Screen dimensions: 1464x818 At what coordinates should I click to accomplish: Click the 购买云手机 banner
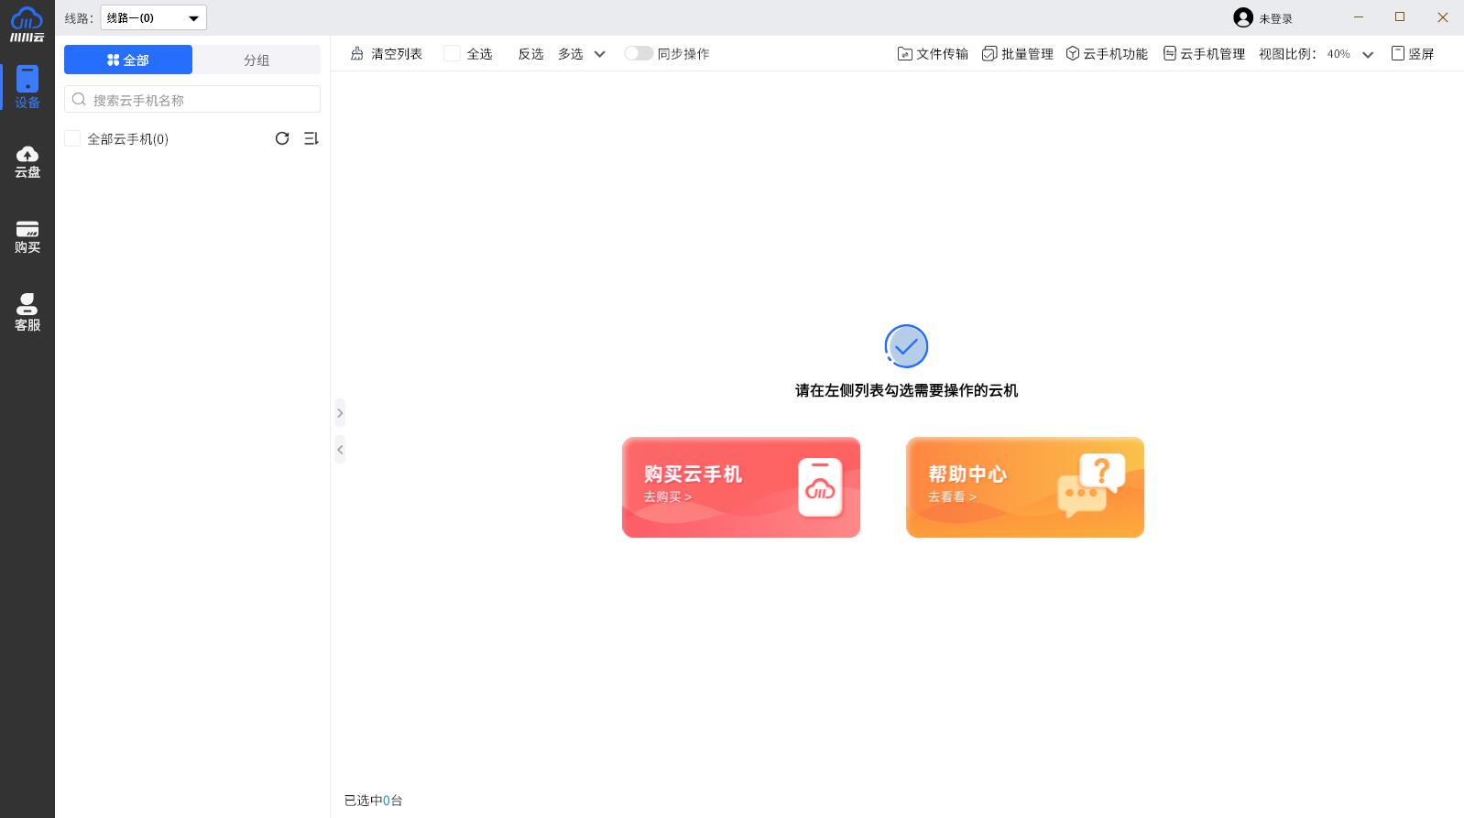click(740, 487)
